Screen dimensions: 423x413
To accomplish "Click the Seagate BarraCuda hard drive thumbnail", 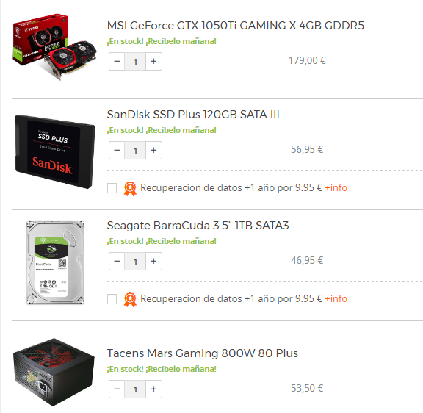I will [55, 262].
